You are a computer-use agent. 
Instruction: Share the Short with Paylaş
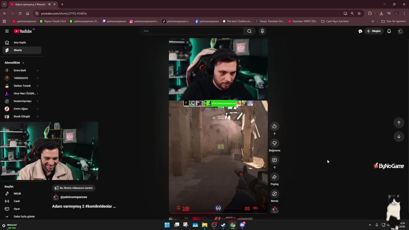pos(274,177)
